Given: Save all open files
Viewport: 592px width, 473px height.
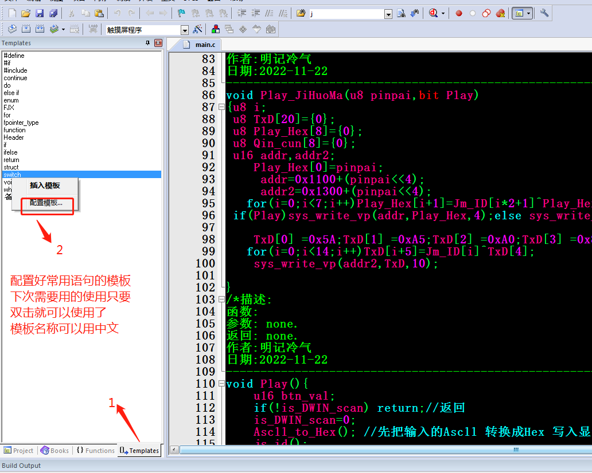Looking at the screenshot, I should click(53, 14).
